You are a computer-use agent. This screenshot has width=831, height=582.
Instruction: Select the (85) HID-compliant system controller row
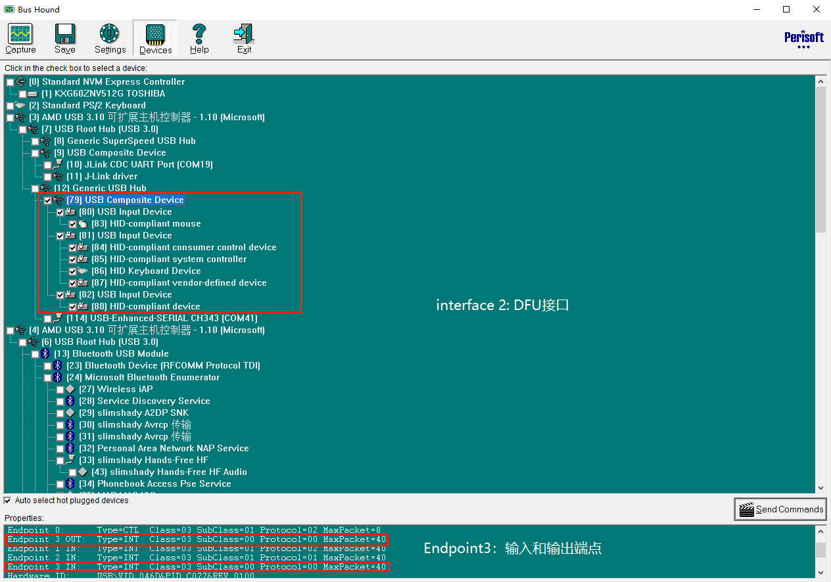(x=169, y=259)
